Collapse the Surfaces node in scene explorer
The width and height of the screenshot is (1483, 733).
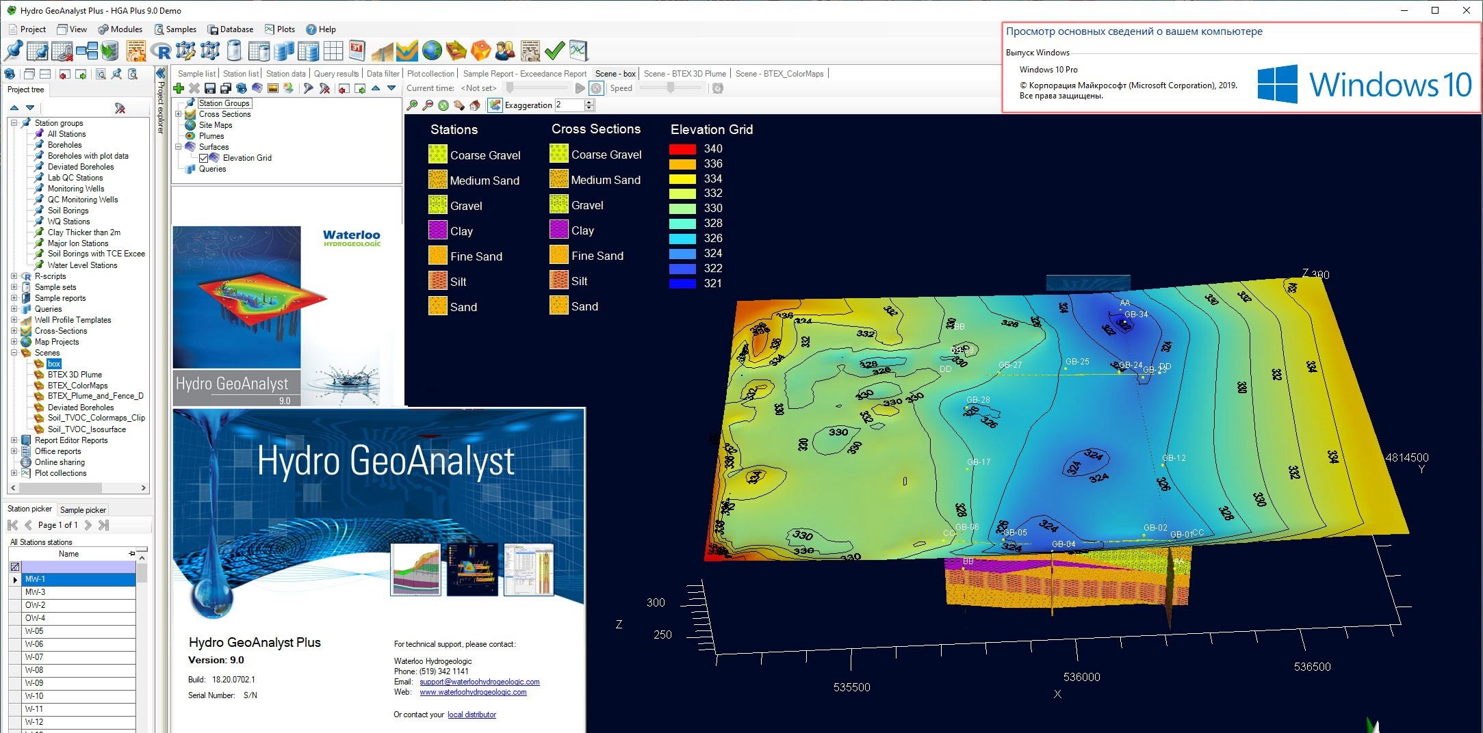(178, 147)
